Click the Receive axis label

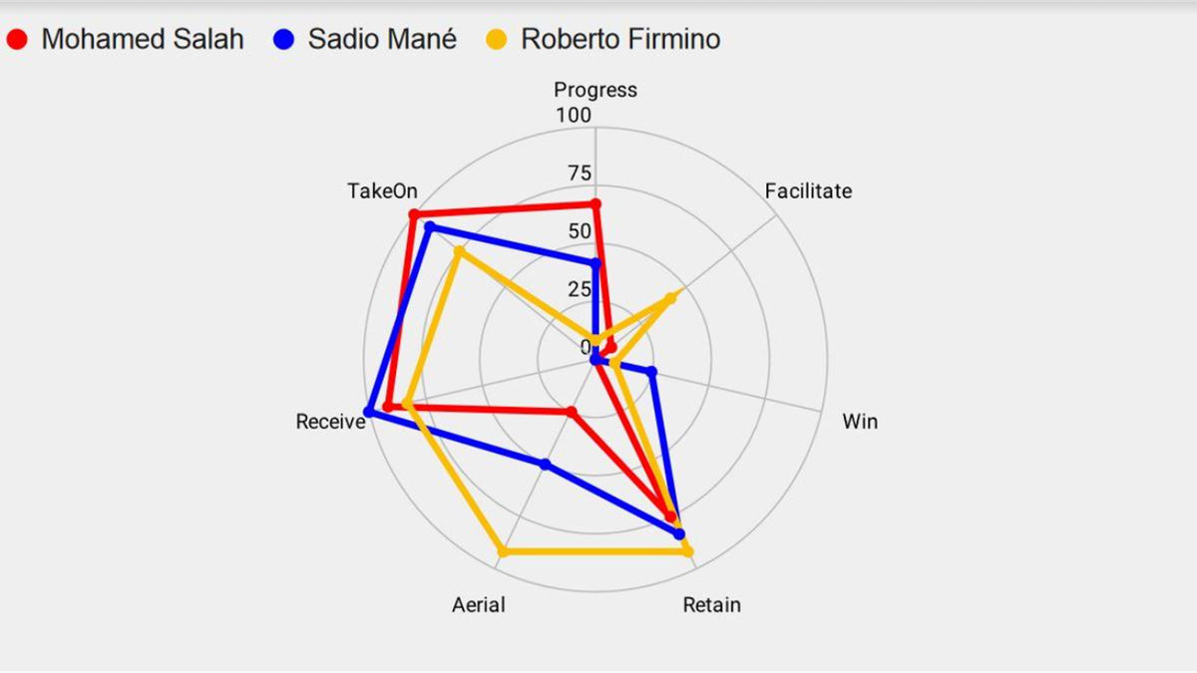(330, 422)
